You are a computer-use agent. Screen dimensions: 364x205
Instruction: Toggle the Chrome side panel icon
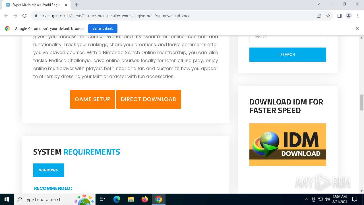pos(340,16)
